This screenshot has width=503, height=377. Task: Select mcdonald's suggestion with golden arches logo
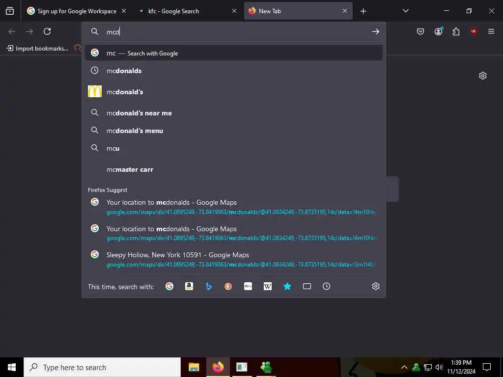click(233, 92)
